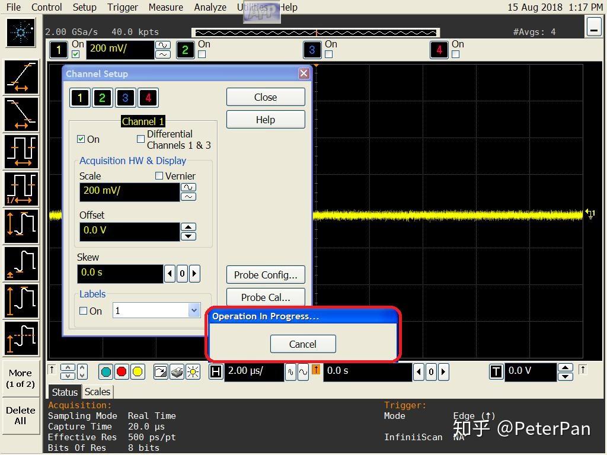Click the period measurement icon

pyautogui.click(x=22, y=152)
